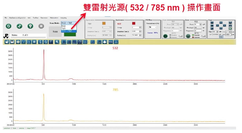Viewport: 242px width, 133px height.
Task: Toggle the 785 laser power button
Action: (165, 36)
